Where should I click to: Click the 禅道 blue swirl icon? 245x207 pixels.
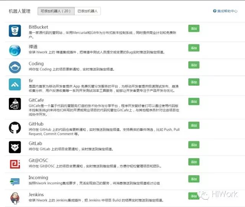[x=15, y=50]
